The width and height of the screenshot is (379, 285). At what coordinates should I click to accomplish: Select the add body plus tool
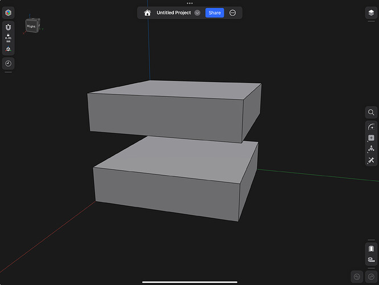click(x=371, y=138)
